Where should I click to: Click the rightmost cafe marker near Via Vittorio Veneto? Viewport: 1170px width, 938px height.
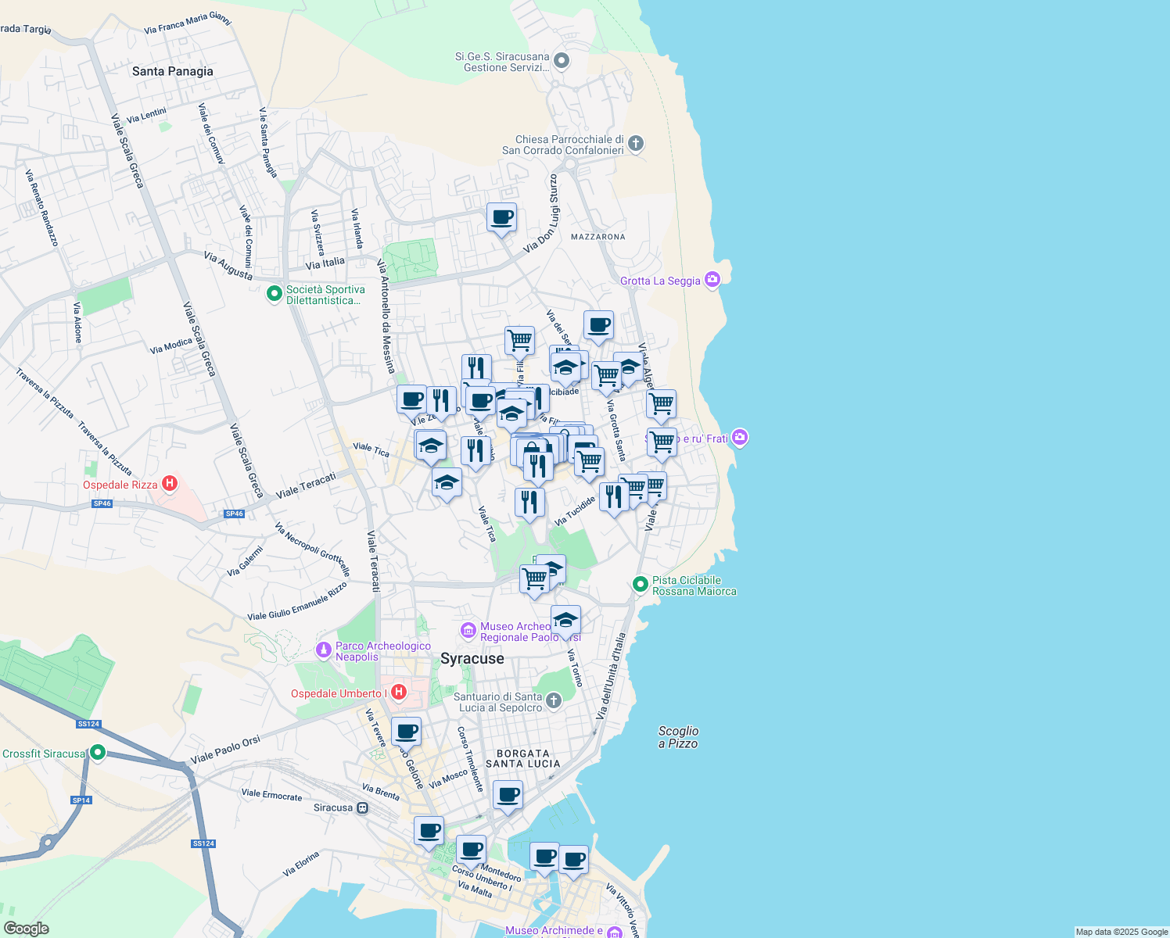coord(573,861)
